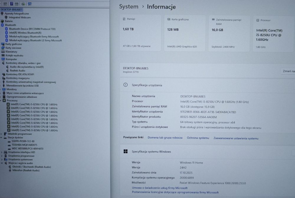The image size is (295, 198).
Task: Click the Specyfikacja urządzenia section title
Action: [x=147, y=85]
